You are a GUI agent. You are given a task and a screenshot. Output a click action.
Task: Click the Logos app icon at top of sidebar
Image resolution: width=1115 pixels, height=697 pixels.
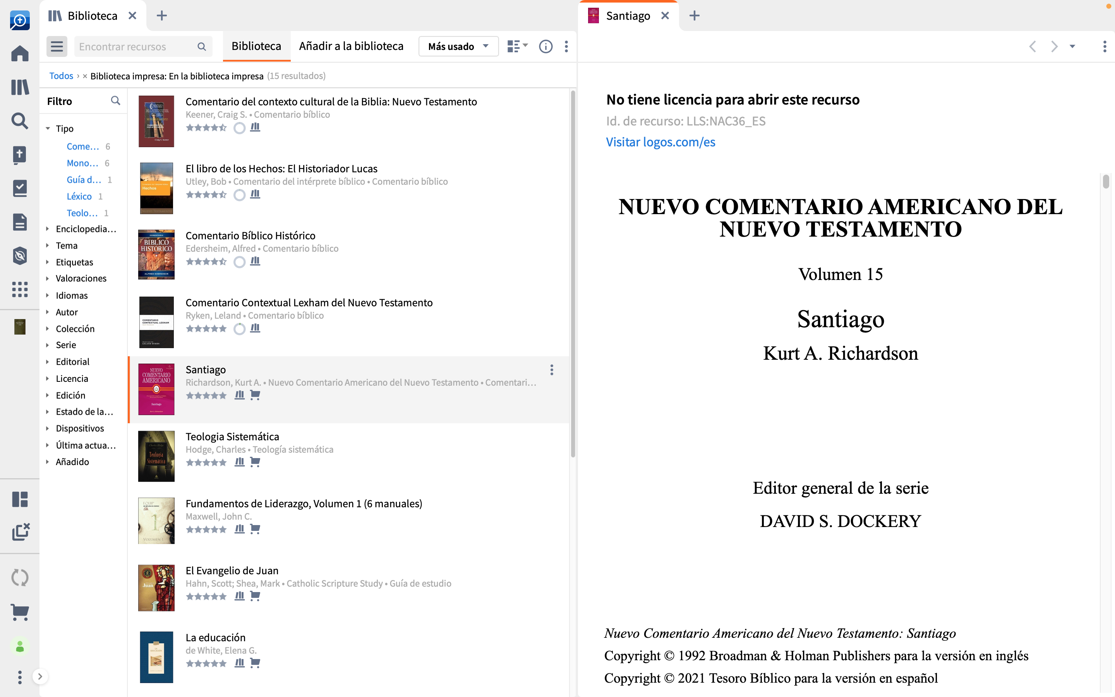click(20, 20)
